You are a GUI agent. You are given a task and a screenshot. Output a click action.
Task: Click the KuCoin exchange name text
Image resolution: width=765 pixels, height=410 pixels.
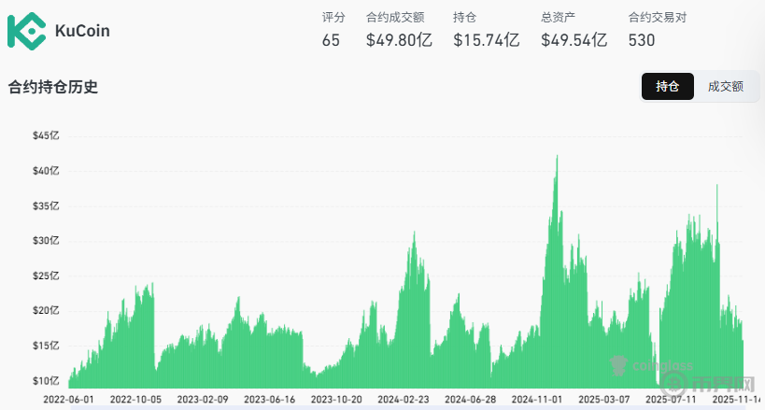click(82, 31)
